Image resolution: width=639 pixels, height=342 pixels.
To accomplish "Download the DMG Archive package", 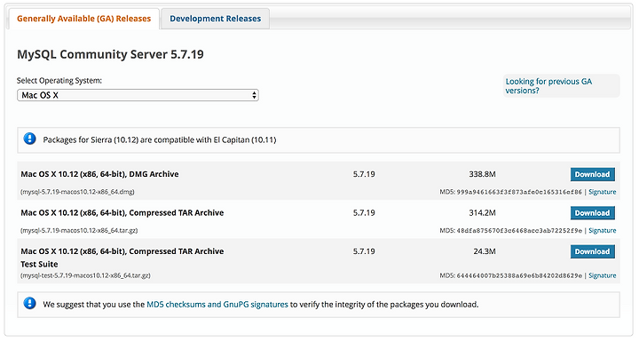I will coord(593,174).
